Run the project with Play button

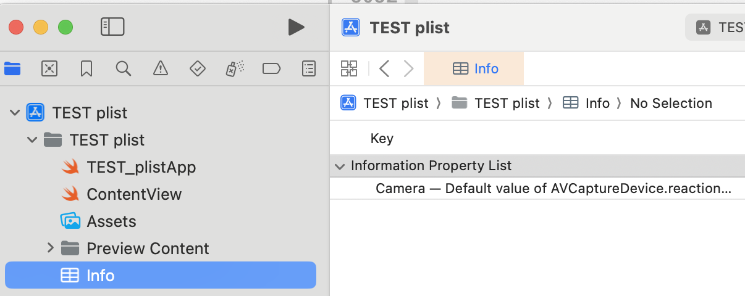[296, 27]
